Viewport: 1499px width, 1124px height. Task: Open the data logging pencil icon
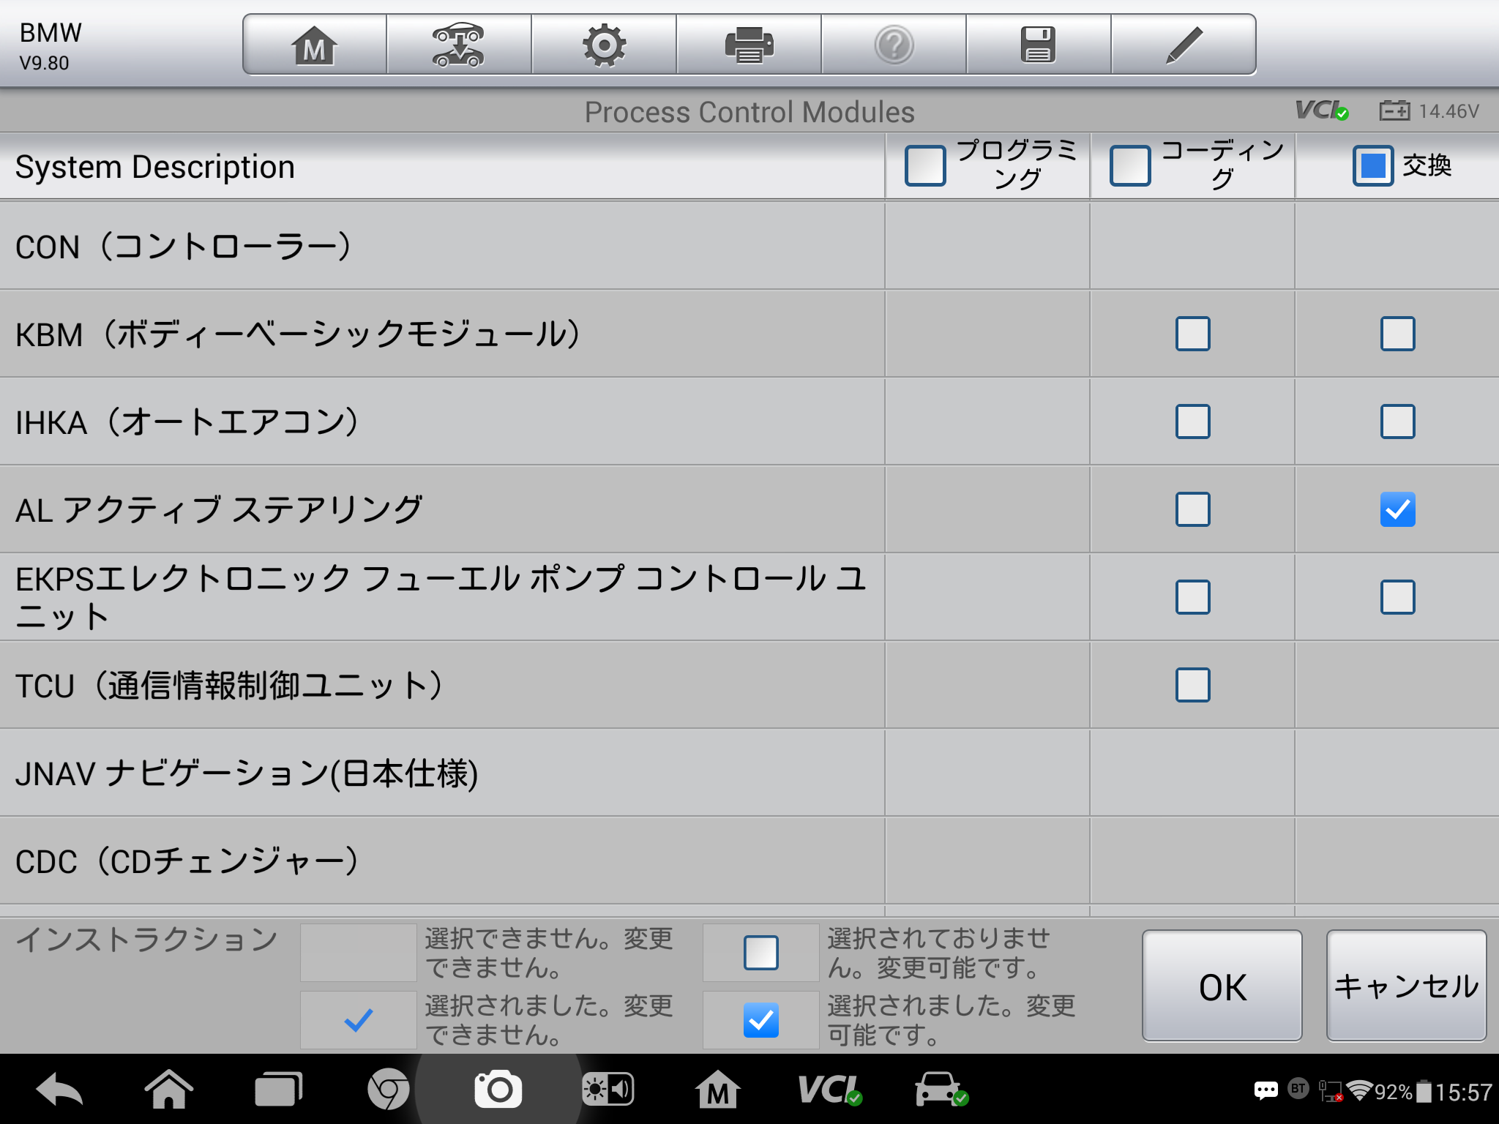[1184, 45]
